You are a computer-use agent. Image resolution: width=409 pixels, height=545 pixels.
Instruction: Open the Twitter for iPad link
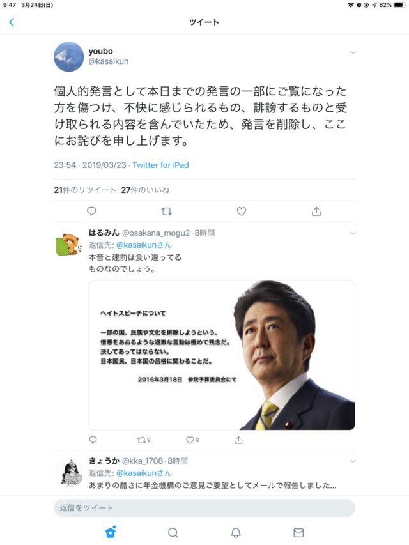pyautogui.click(x=160, y=165)
